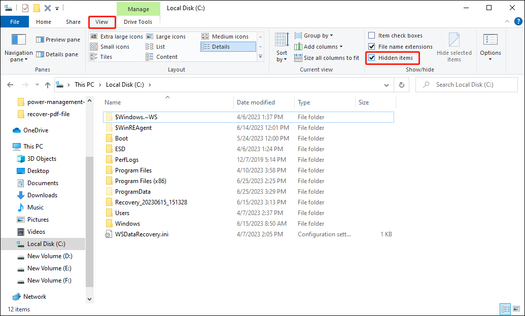Viewport: 525px width, 316px height.
Task: Click the Manage contextual tab
Action: (138, 9)
